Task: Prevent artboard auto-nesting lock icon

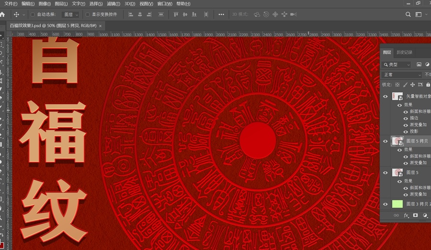Action: point(420,85)
